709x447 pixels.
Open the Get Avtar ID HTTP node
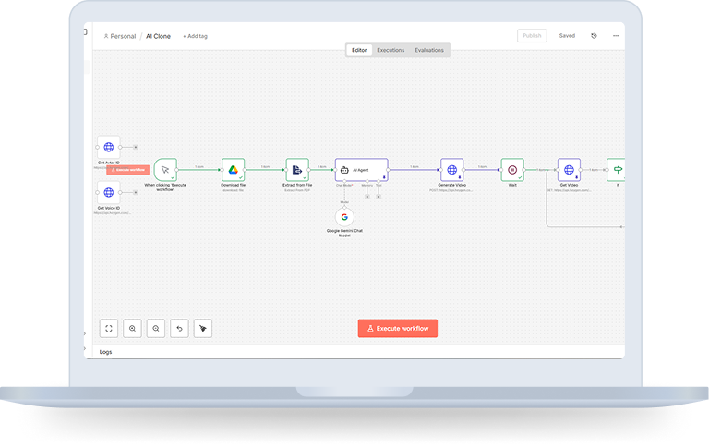pyautogui.click(x=109, y=147)
